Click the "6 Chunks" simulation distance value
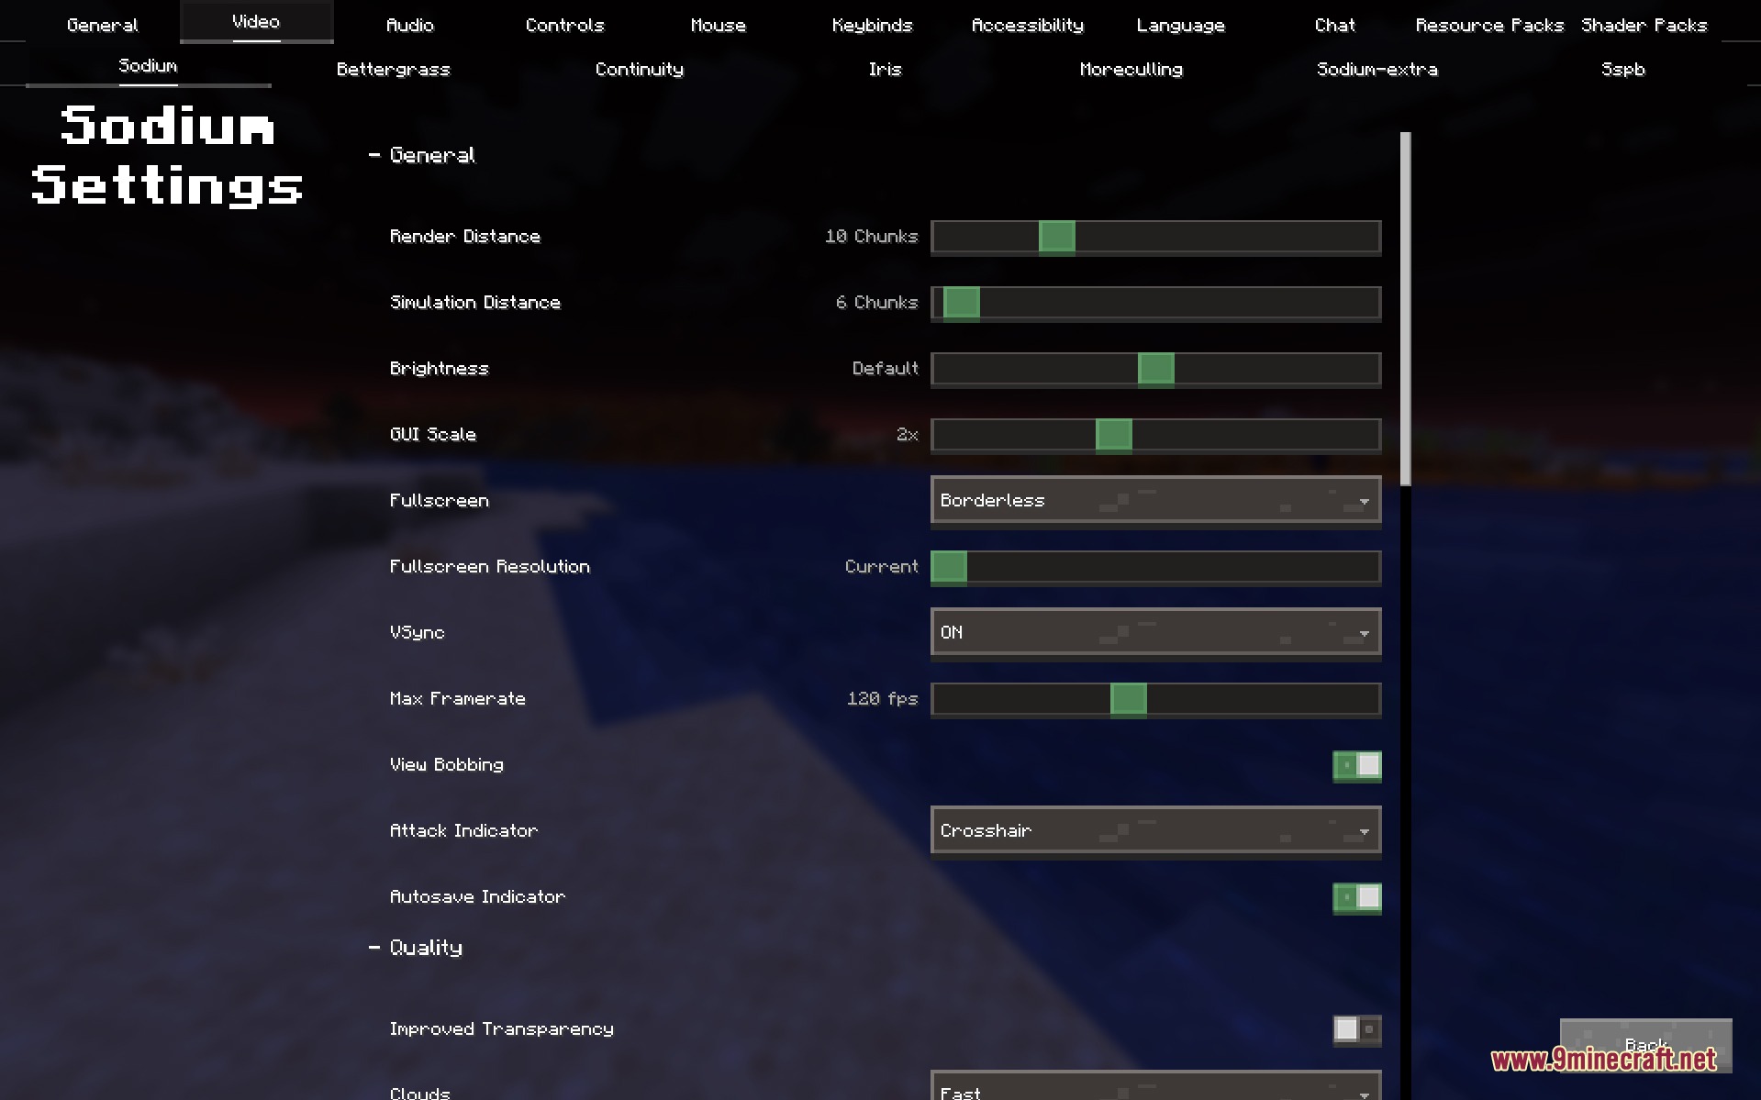The width and height of the screenshot is (1761, 1100). click(x=876, y=303)
